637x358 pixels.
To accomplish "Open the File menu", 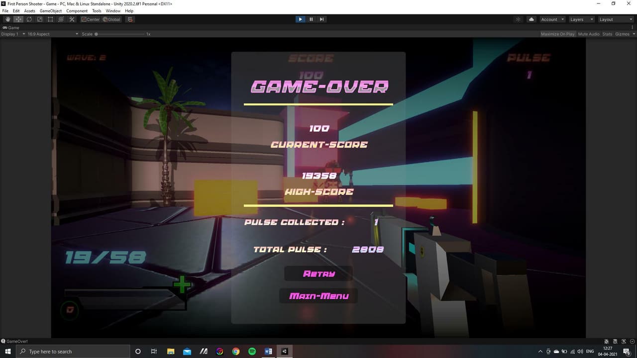I will [x=5, y=10].
